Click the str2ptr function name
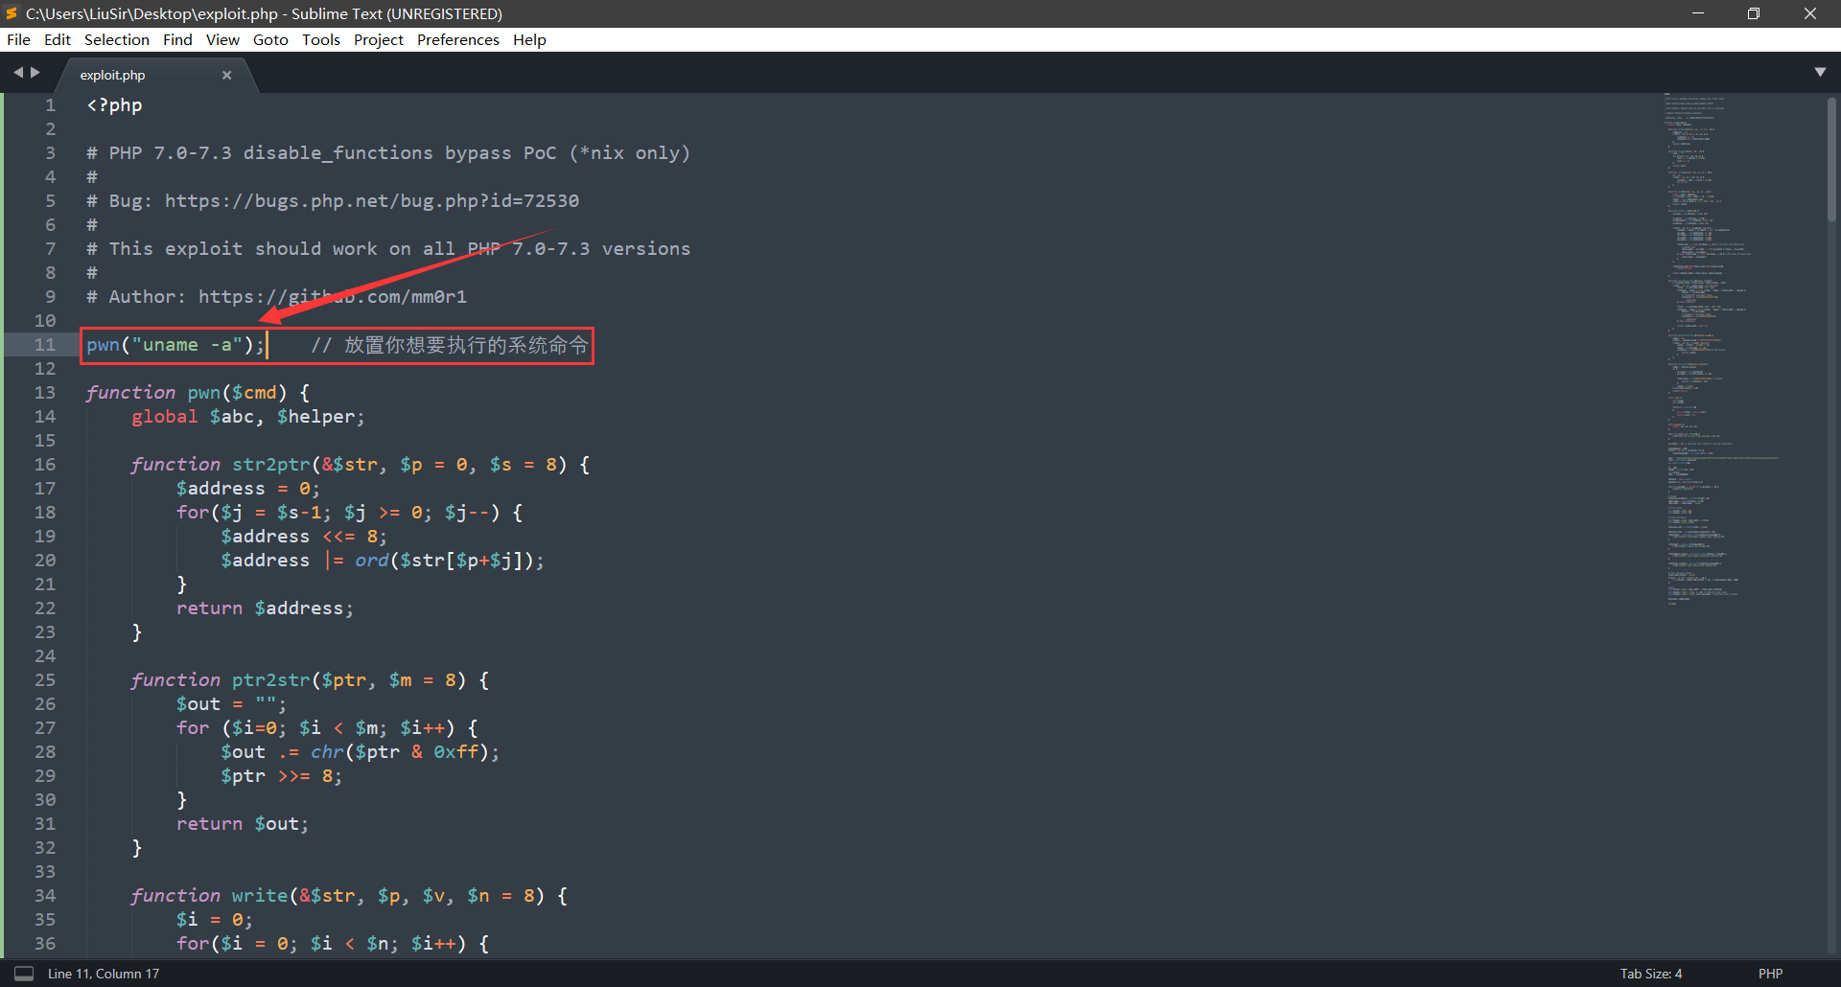1841x987 pixels. pos(271,465)
